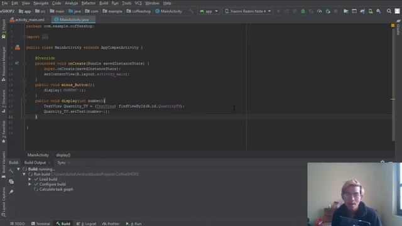Switch to activity_main.xml editor tab
Viewport: 402px width, 226px height.
(30, 19)
